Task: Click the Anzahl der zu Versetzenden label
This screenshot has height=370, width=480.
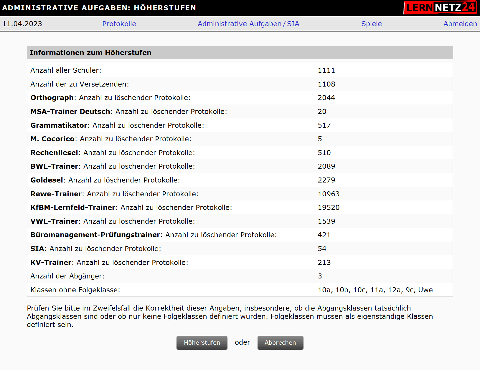Action: coord(80,84)
